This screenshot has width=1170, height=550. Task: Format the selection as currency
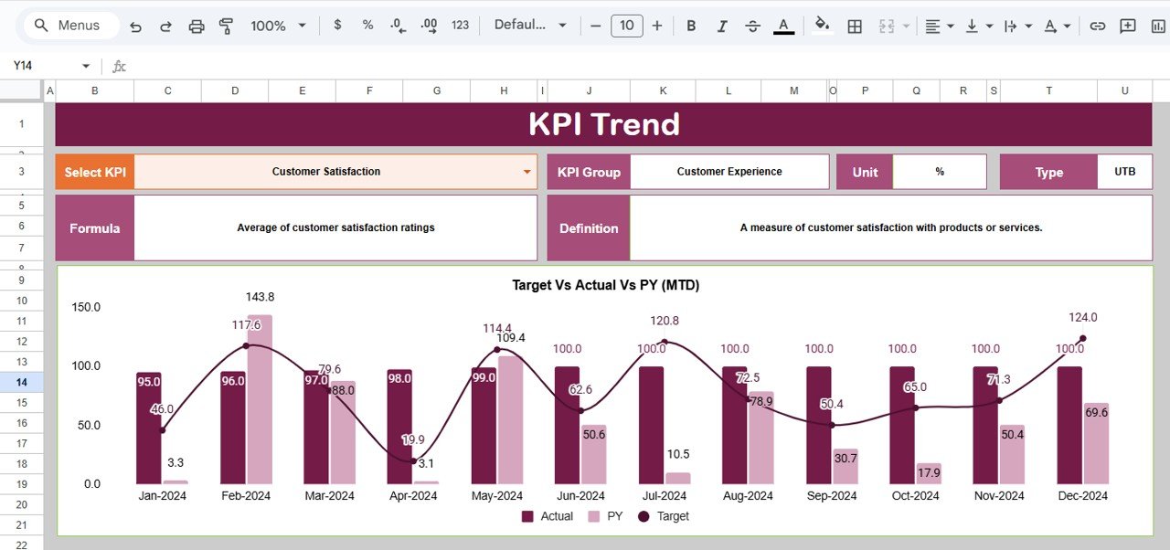pyautogui.click(x=335, y=26)
